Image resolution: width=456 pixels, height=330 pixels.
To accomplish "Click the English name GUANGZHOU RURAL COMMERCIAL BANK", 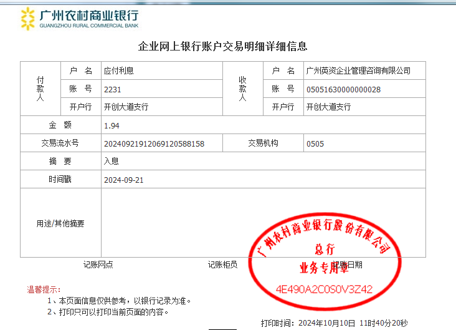I will (89, 26).
